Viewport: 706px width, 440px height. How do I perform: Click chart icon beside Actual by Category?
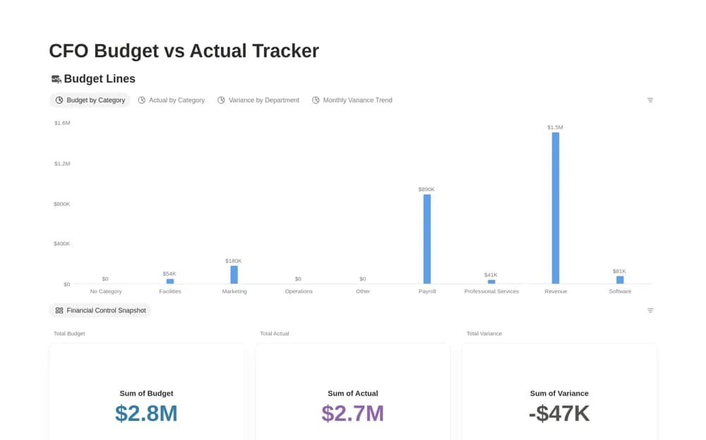(x=141, y=100)
